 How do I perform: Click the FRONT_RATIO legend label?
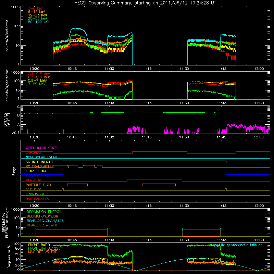pos(39,245)
